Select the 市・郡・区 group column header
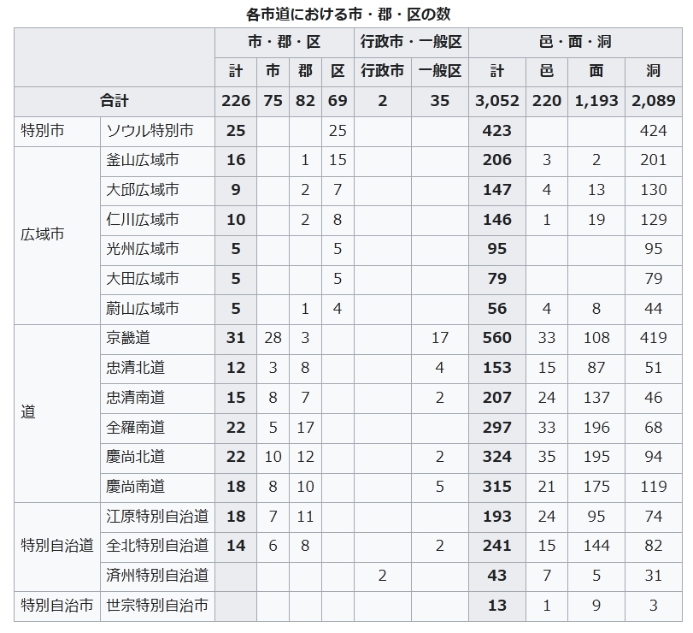This screenshot has width=693, height=633. click(284, 42)
